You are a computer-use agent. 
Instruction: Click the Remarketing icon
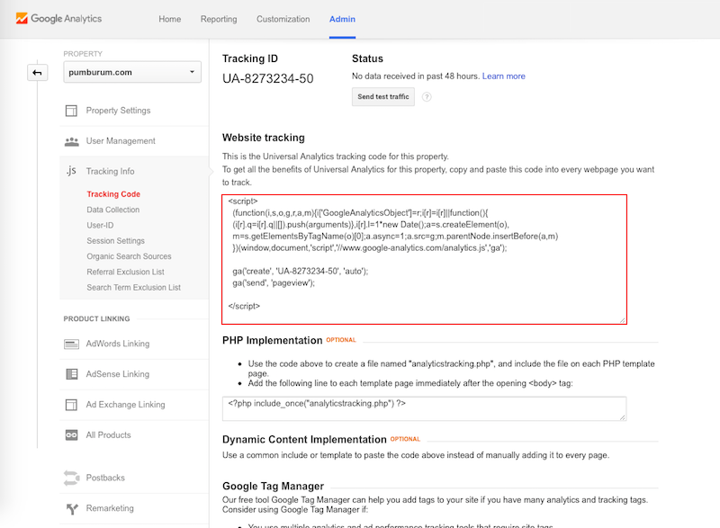(x=71, y=508)
